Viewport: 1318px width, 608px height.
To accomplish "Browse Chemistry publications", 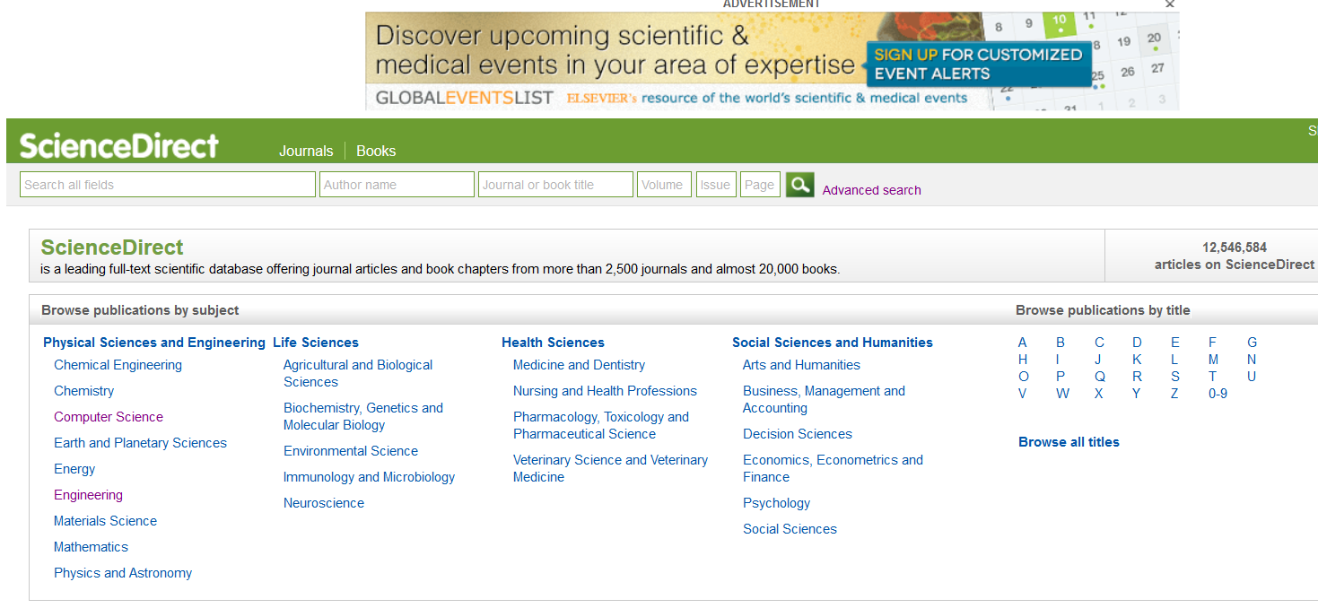I will [84, 391].
